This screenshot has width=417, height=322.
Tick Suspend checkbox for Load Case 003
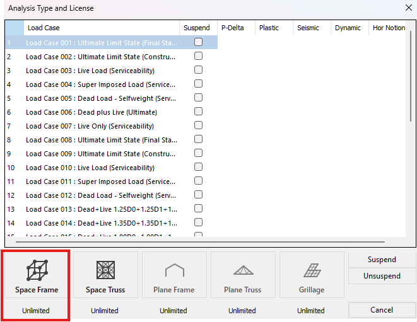(x=198, y=69)
